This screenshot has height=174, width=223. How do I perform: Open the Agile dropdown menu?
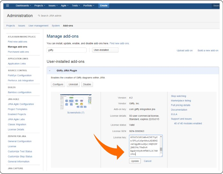65,5
